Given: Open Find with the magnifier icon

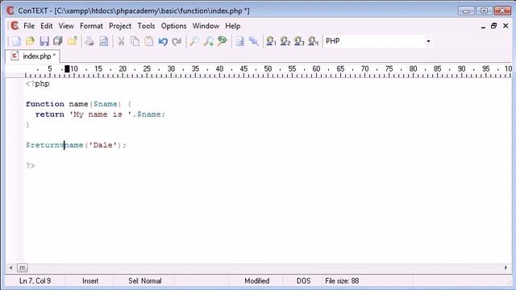Looking at the screenshot, I should (194, 41).
